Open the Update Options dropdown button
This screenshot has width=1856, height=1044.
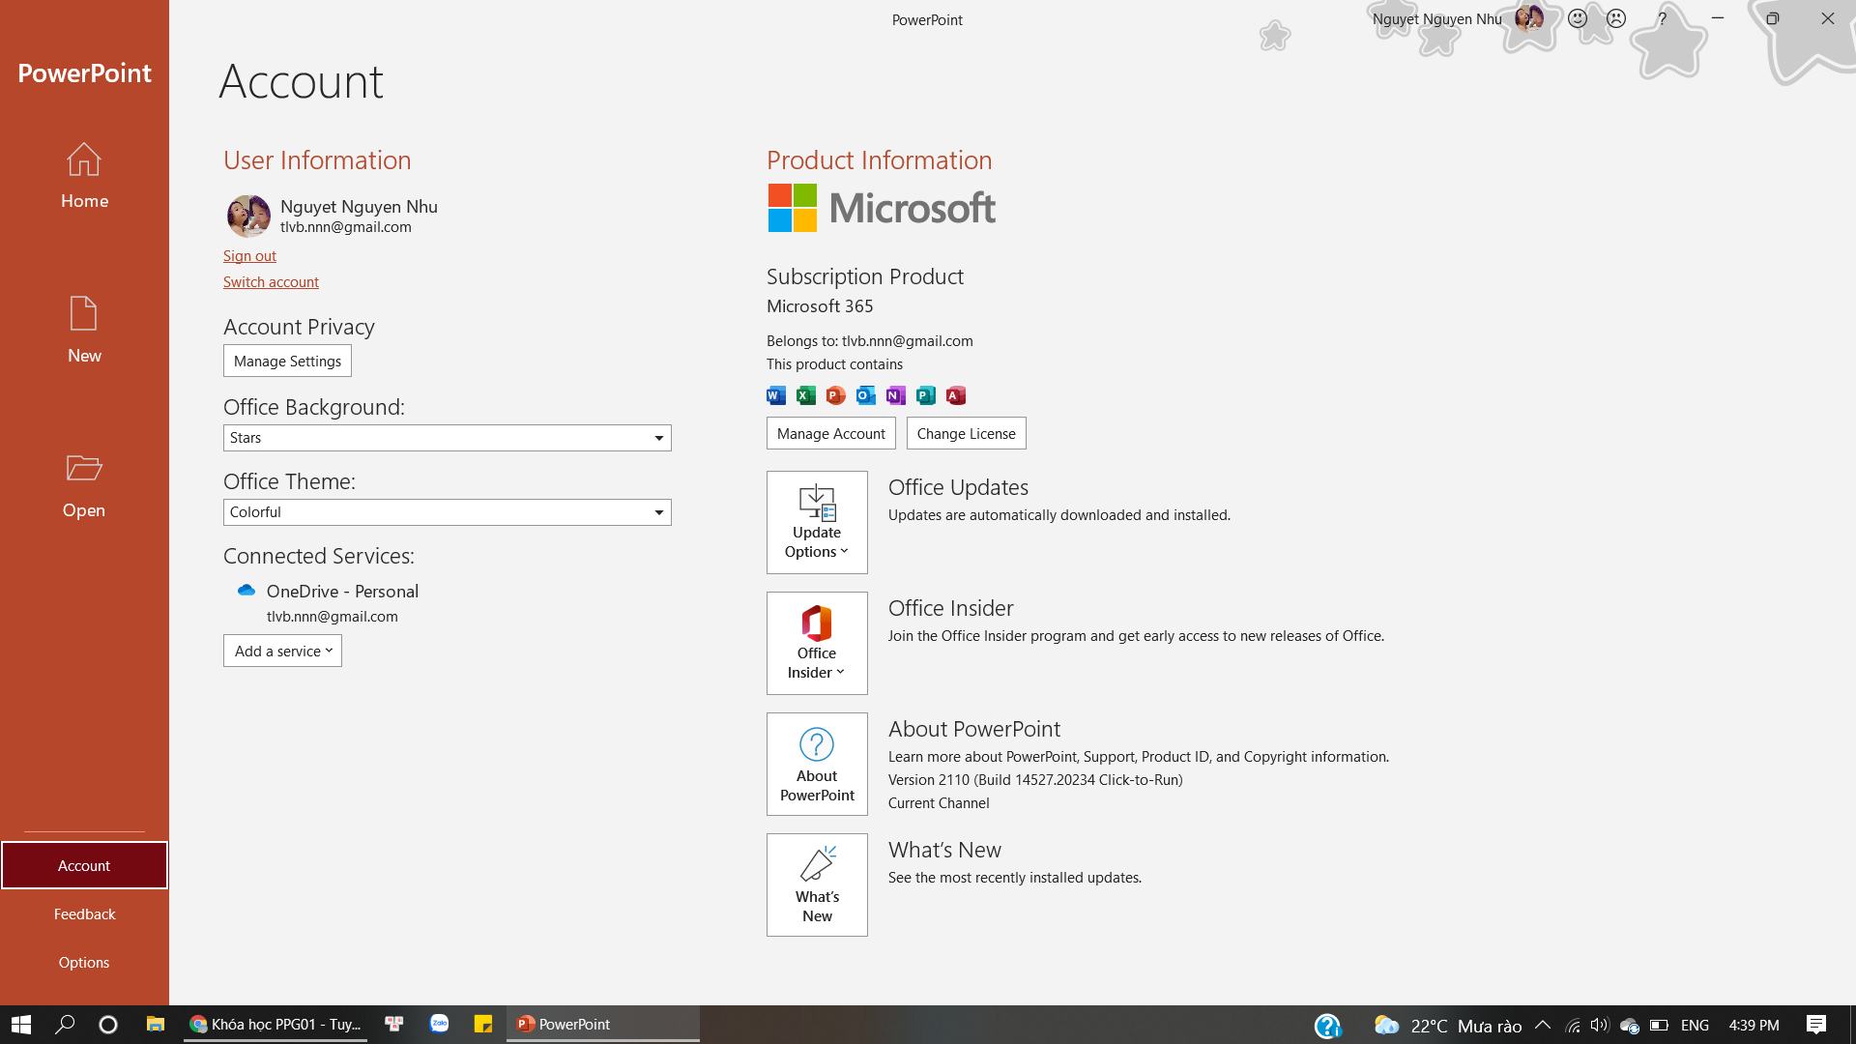pos(817,522)
